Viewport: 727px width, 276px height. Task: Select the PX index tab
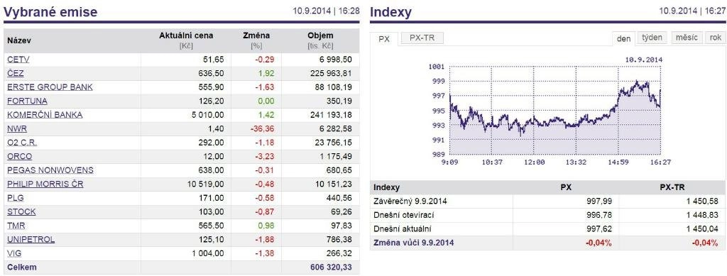pos(384,39)
